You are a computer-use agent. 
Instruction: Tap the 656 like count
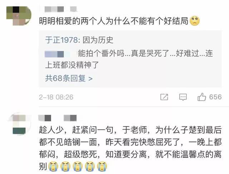(x=215, y=97)
